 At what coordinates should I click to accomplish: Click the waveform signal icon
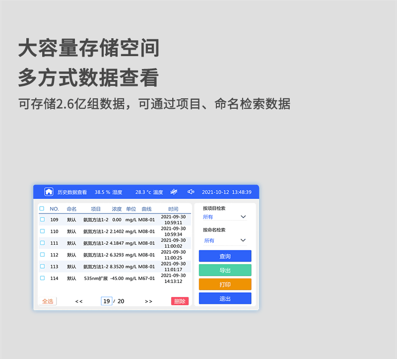pos(174,192)
